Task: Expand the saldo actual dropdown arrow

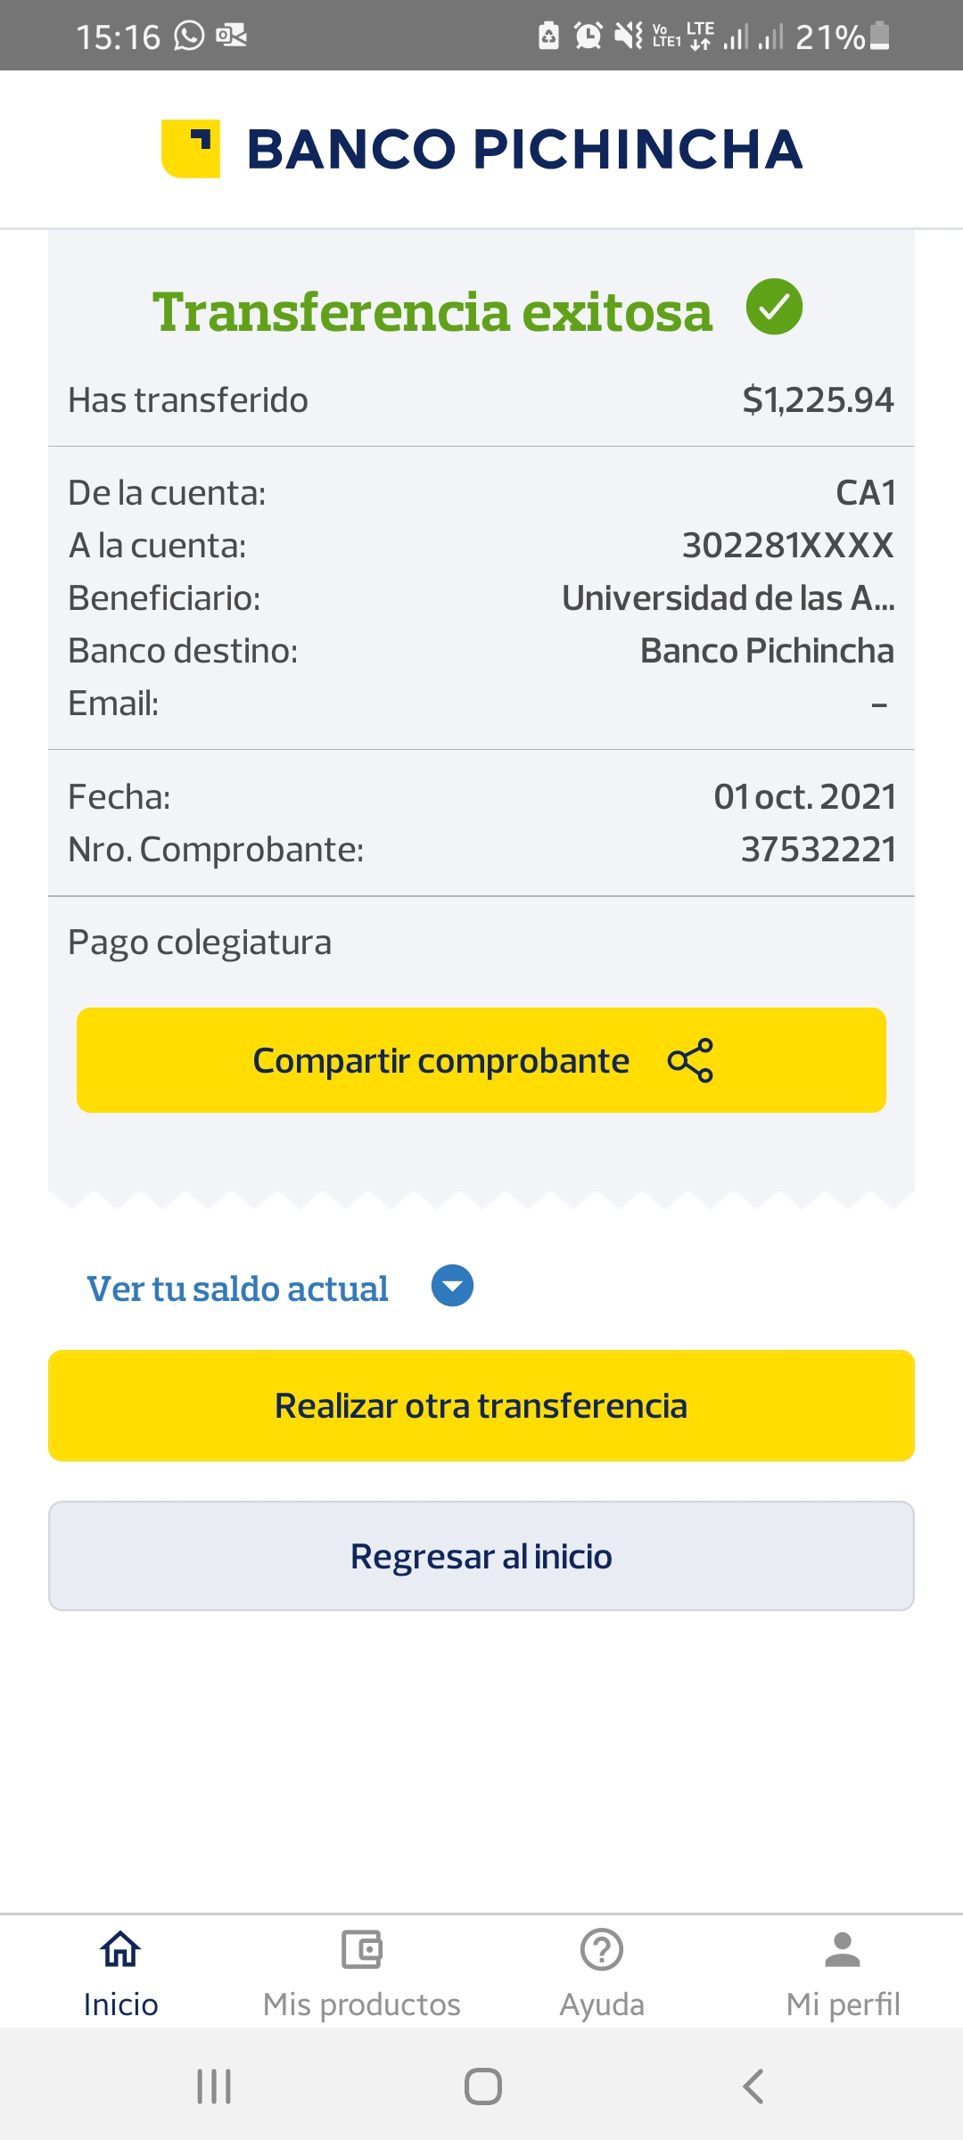Action: pos(452,1286)
